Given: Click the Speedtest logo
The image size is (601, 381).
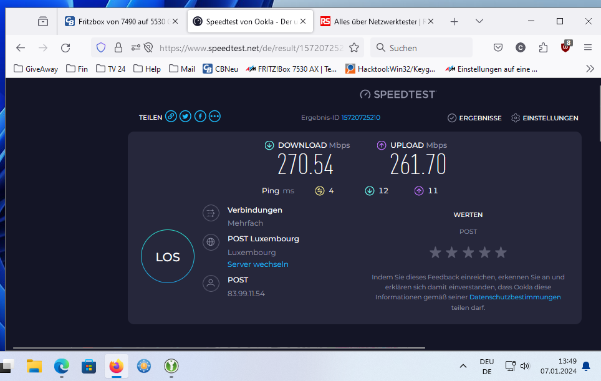Looking at the screenshot, I should [x=398, y=94].
